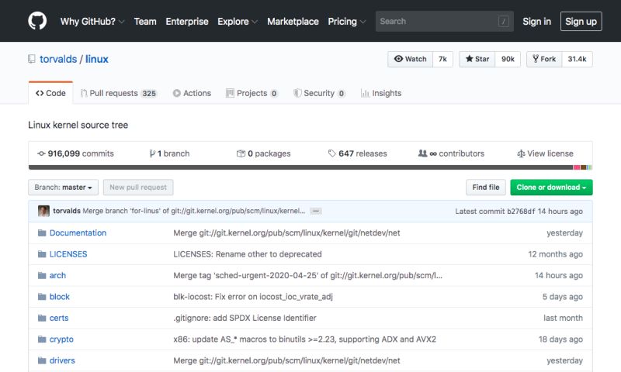Expand the Why GitHub? menu
The image size is (621, 372).
(92, 22)
